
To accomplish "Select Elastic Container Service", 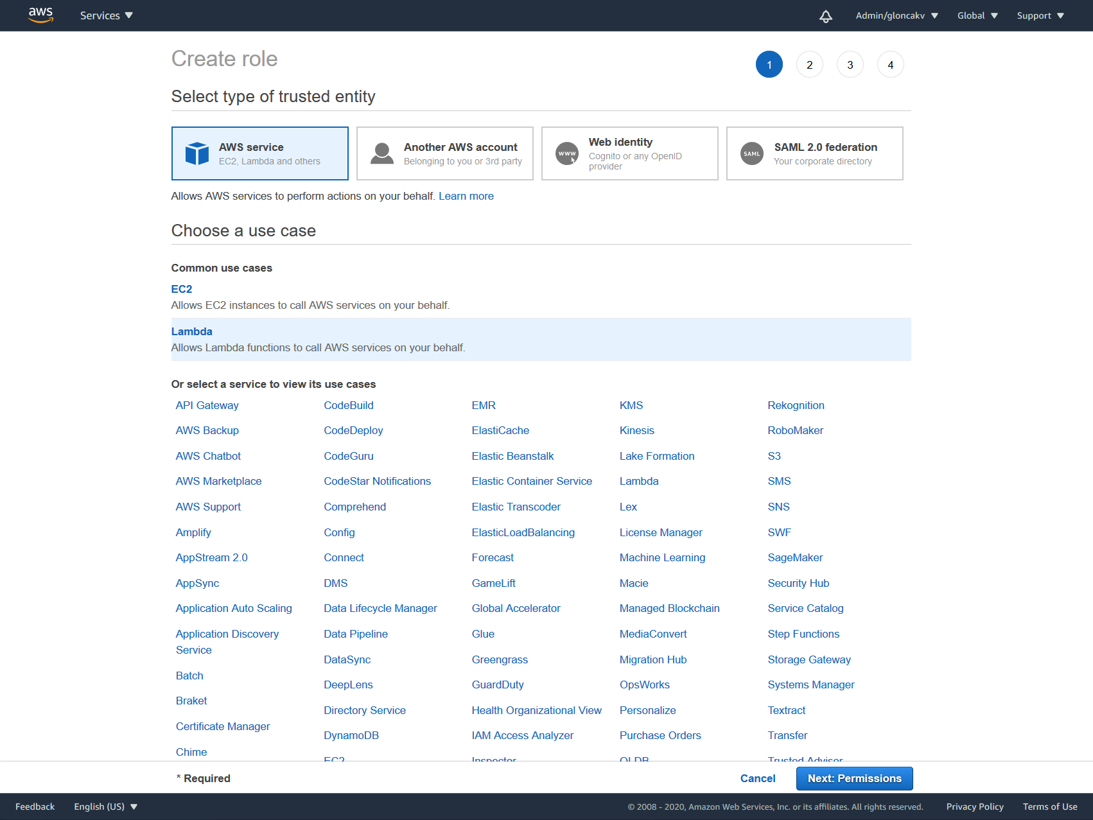I will tap(532, 481).
